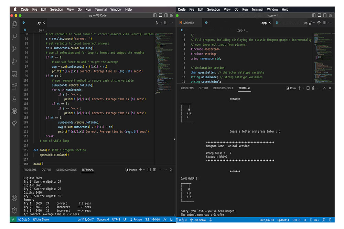Click Spaces: 4 indentation in left status bar
The image size is (344, 229).
[103, 219]
